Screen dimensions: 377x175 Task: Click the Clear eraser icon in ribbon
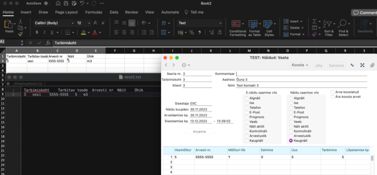coord(315,34)
